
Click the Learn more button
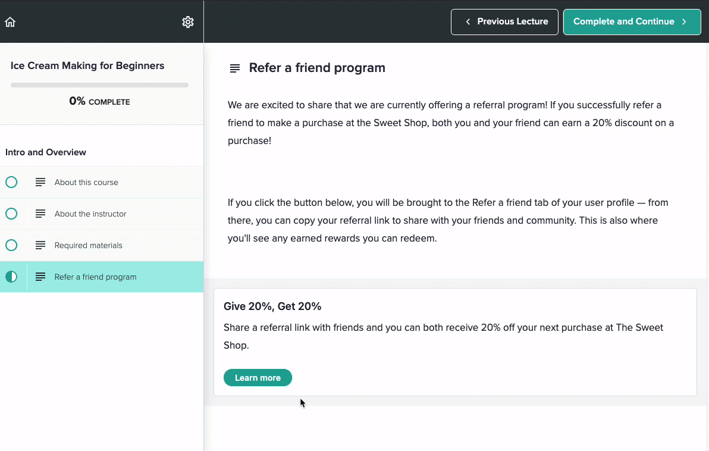pyautogui.click(x=258, y=377)
